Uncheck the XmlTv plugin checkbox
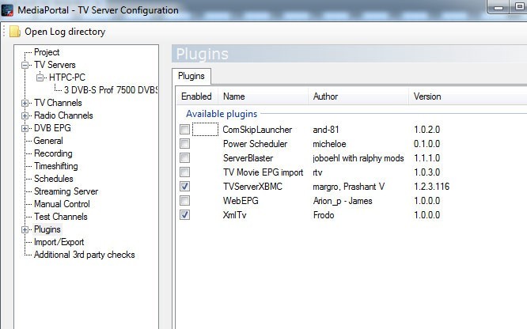Image resolution: width=527 pixels, height=329 pixels. (x=184, y=215)
